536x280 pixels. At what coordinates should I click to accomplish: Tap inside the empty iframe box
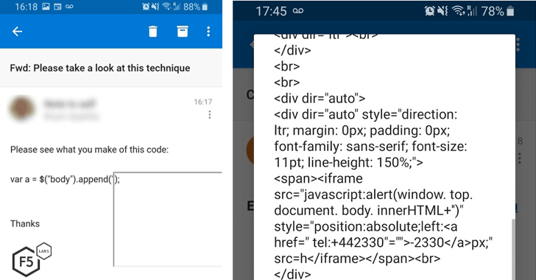168,219
